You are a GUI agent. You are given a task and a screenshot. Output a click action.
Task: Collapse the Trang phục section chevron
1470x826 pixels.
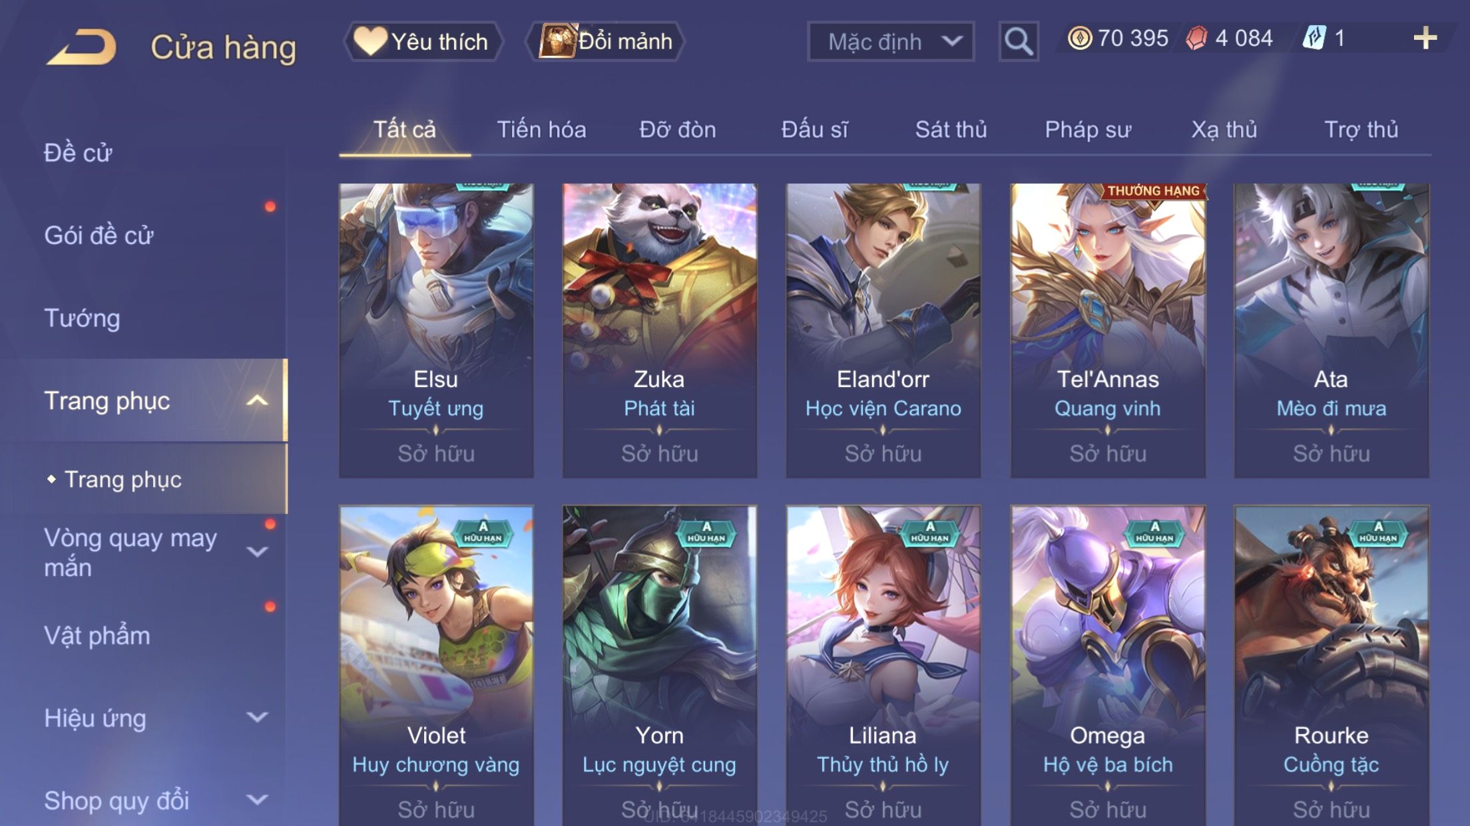(x=257, y=400)
